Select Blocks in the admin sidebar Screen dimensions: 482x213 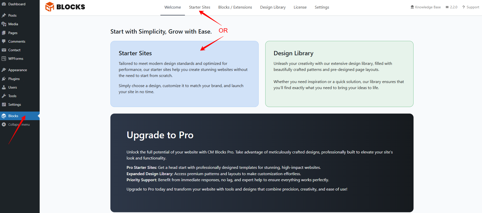20,116
